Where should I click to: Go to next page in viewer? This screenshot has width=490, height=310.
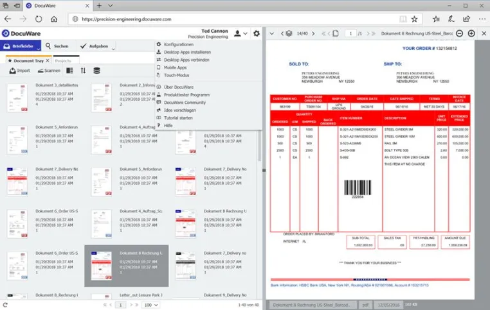click(368, 33)
